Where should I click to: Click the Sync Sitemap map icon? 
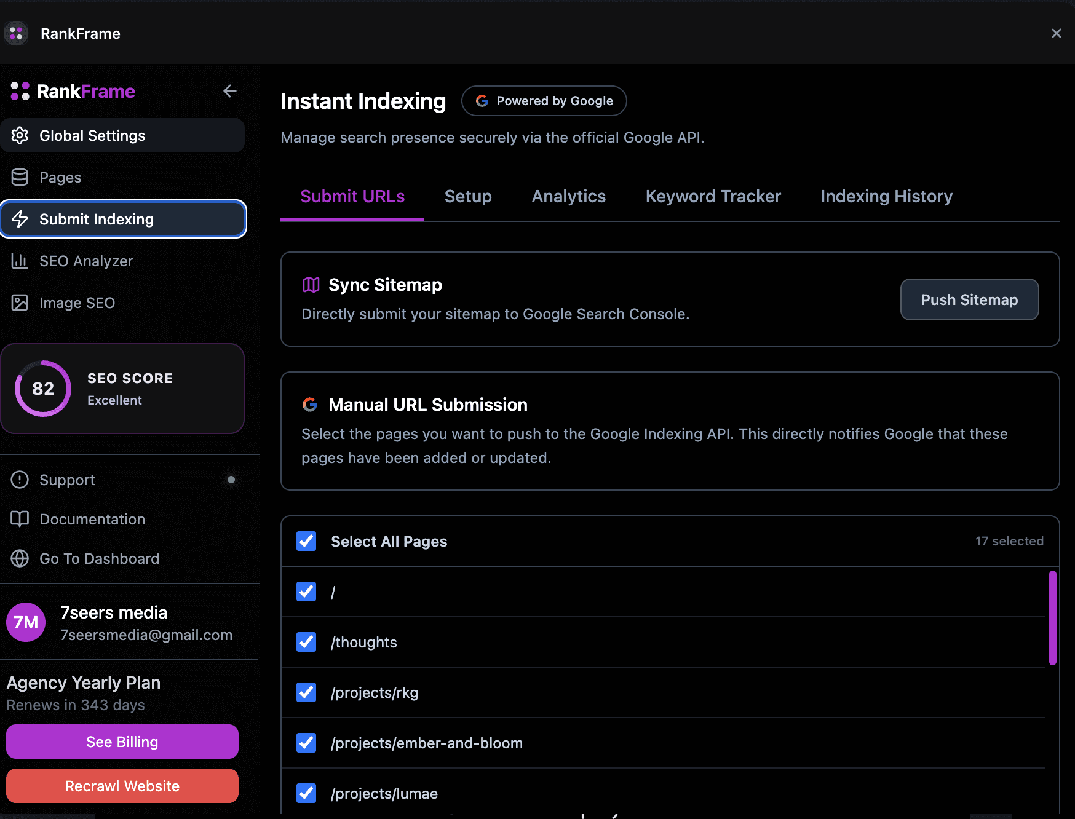(x=311, y=285)
